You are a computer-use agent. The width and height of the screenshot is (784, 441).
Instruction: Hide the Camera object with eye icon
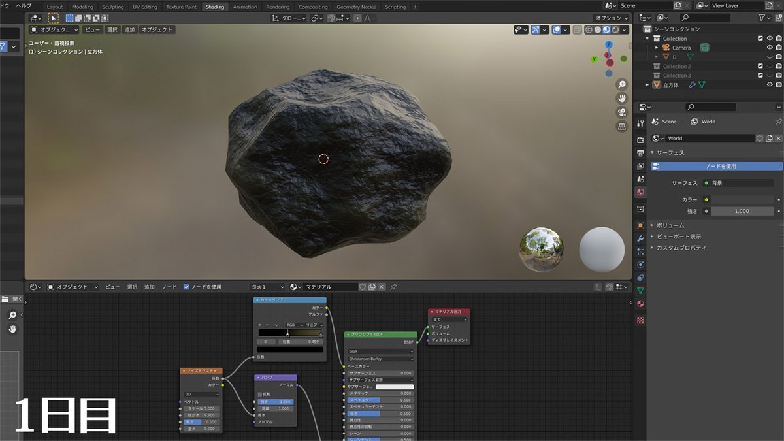click(x=770, y=48)
